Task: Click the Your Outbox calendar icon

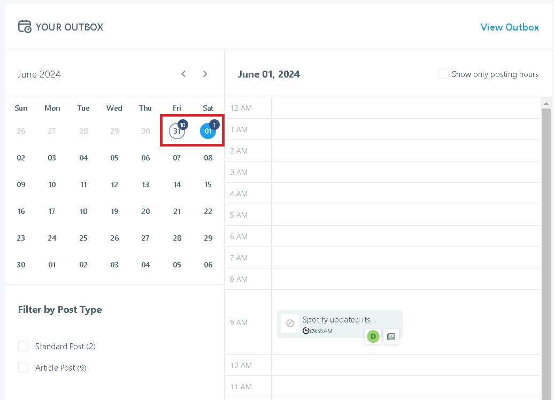Action: tap(24, 26)
